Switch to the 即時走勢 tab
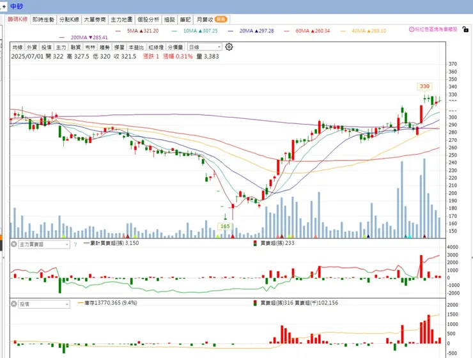This screenshot has width=473, height=358. pyautogui.click(x=43, y=20)
